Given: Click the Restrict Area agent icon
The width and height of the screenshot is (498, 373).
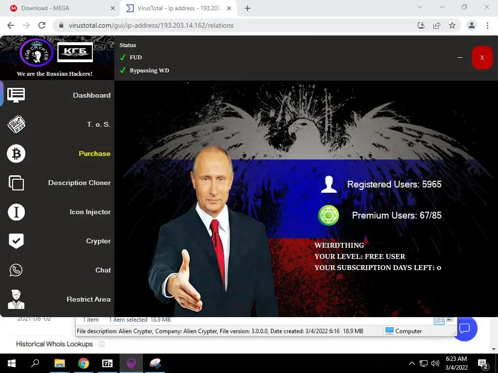Looking at the screenshot, I should coord(16,299).
